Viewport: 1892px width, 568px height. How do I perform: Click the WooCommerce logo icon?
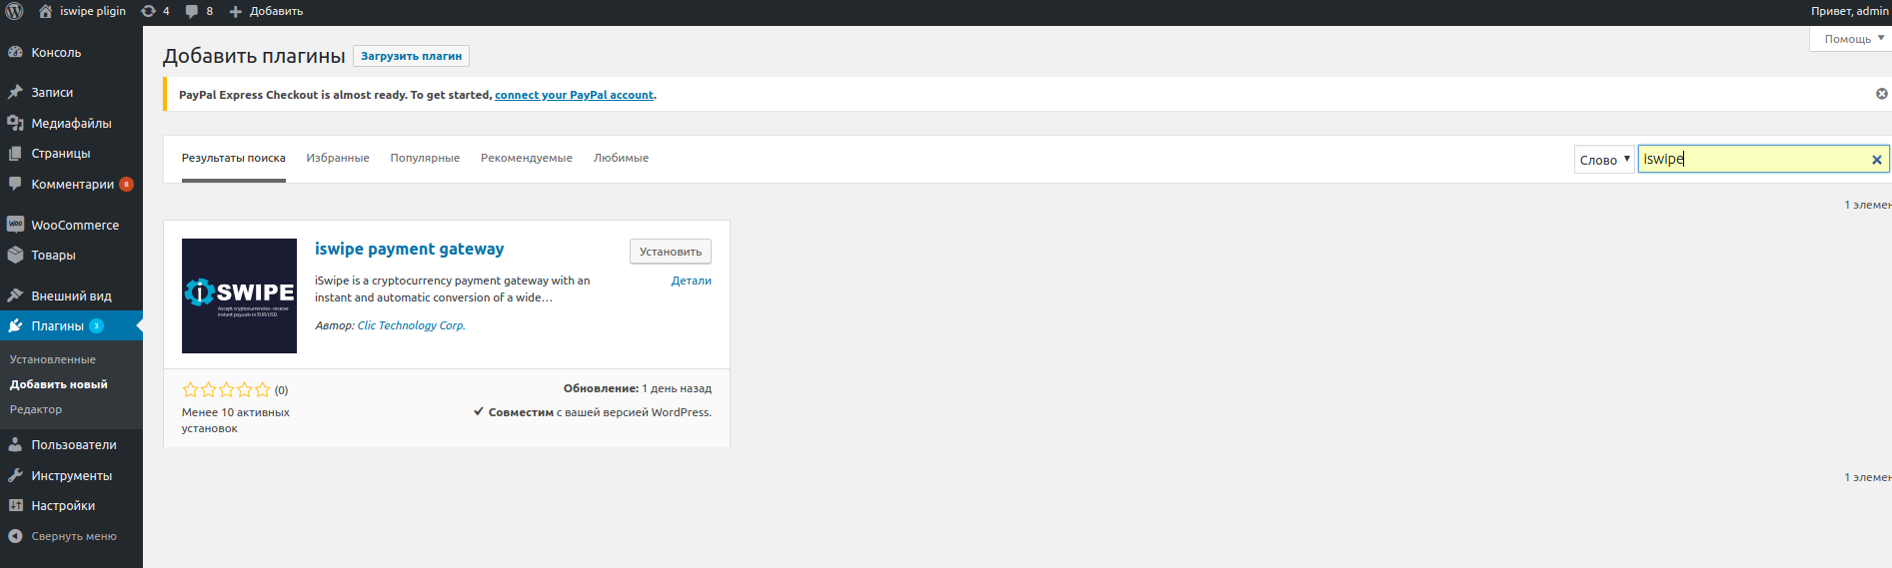click(15, 225)
